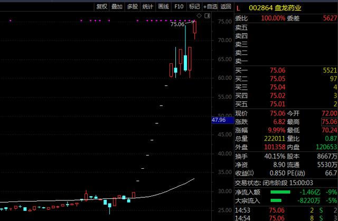
Task: Click the 现价 value 75.06
Action: click(x=278, y=113)
